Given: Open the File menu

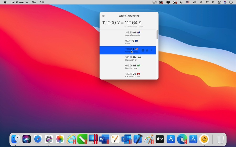Looking at the screenshot, I should click(34, 2).
